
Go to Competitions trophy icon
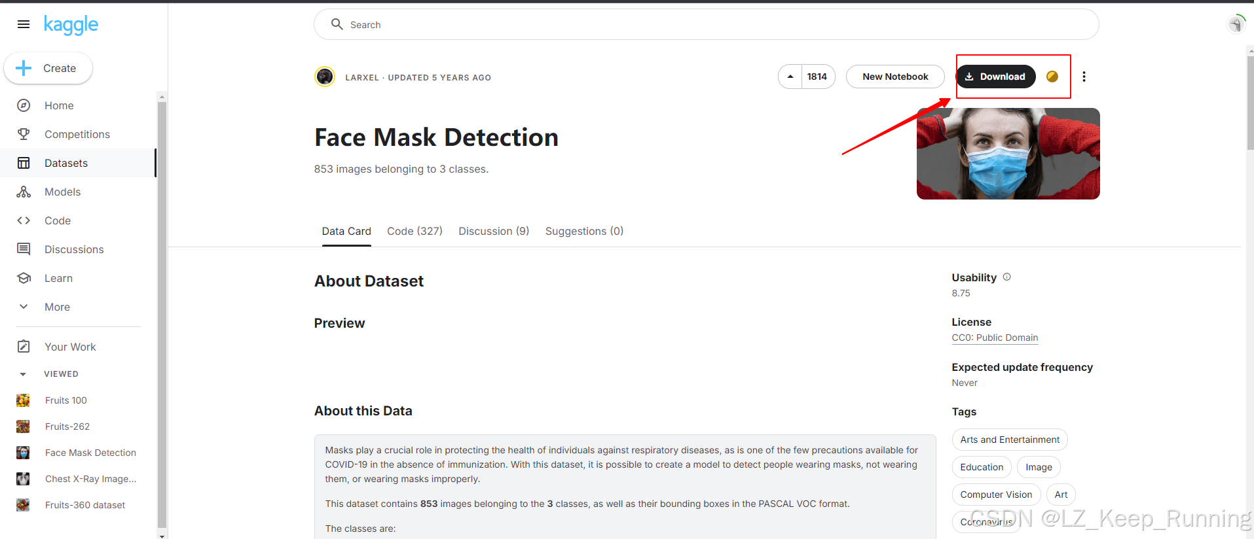coord(24,134)
